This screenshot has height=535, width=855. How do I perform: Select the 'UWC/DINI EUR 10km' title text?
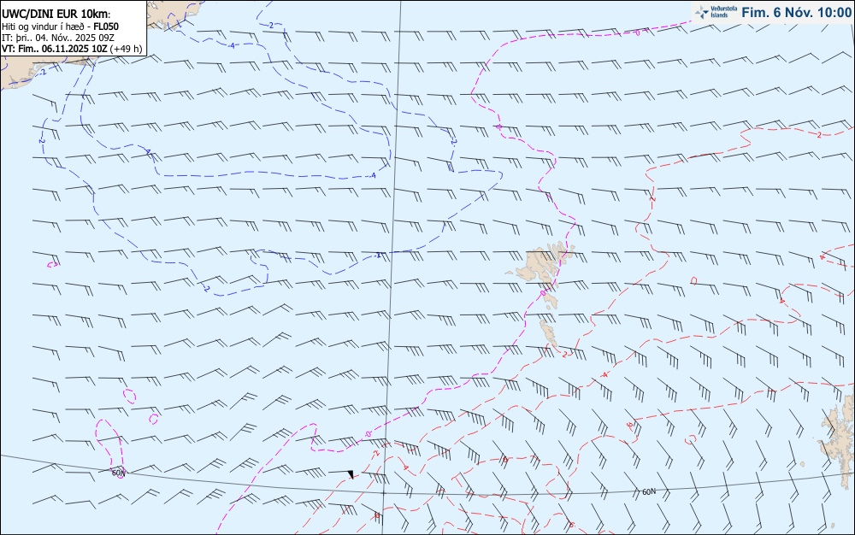56,15
